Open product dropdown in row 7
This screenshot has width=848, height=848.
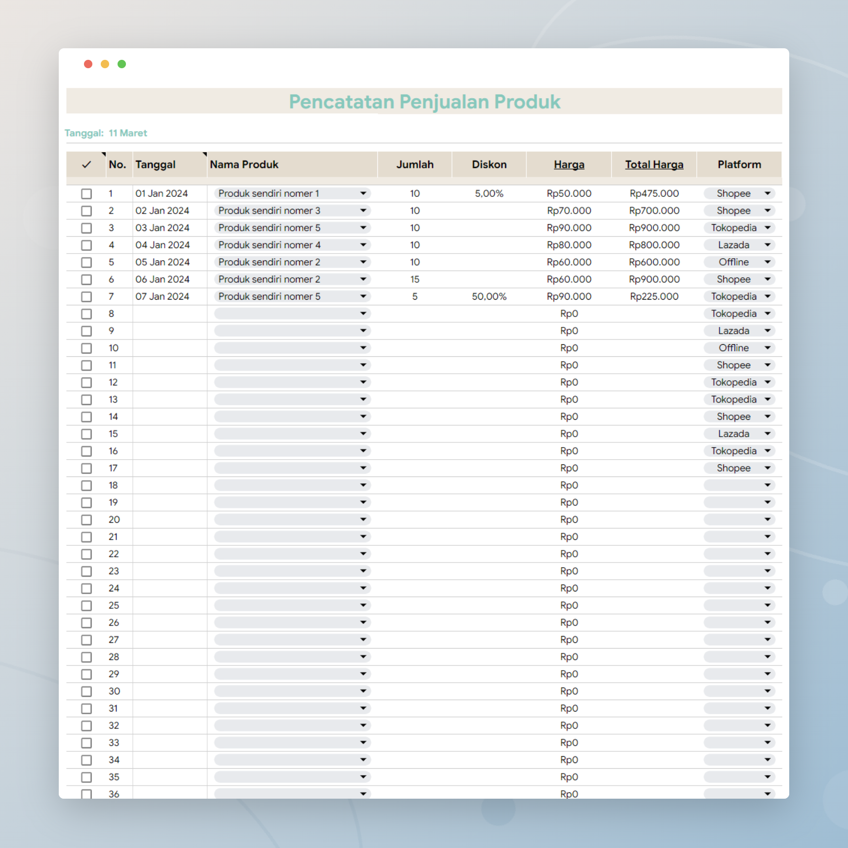tap(292, 296)
